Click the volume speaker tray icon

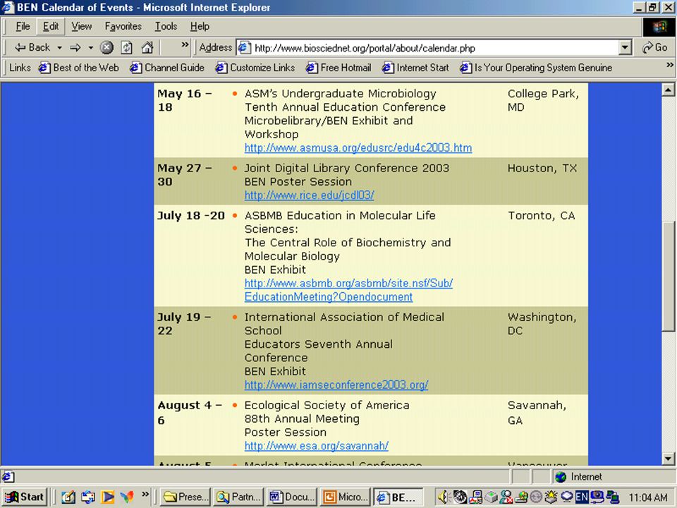tap(445, 497)
